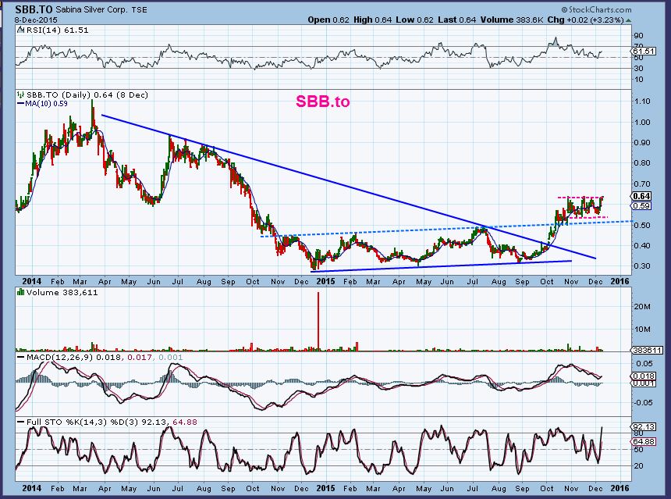Click the 1.00 price axis label
This screenshot has height=499, width=671.
[x=642, y=122]
